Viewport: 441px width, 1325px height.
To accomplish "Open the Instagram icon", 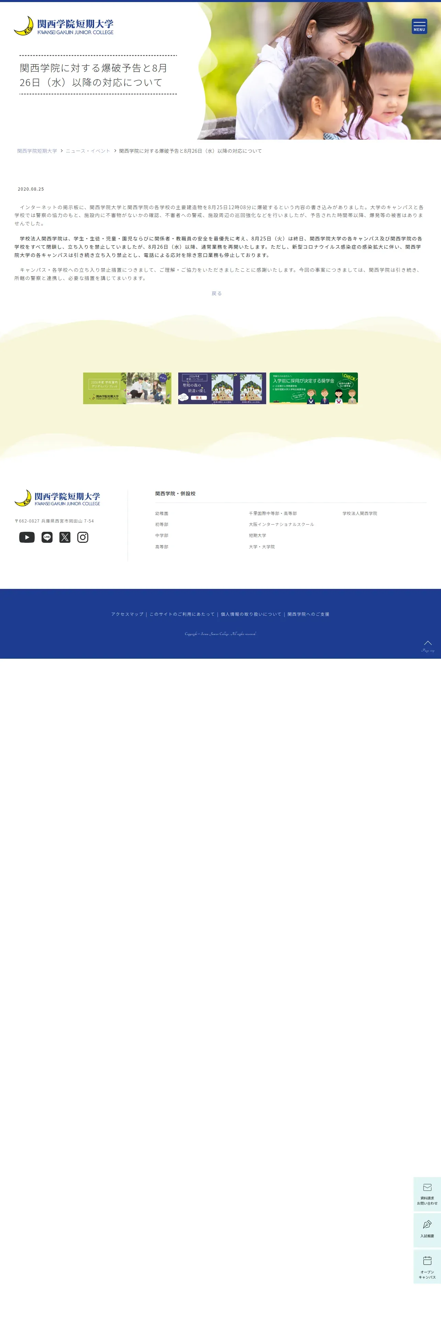I will click(x=83, y=537).
